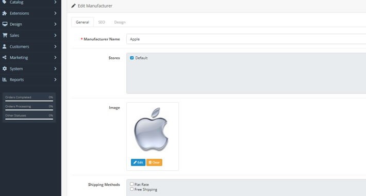The width and height of the screenshot is (366, 196).
Task: Click the Customers person icon
Action: coord(5,46)
